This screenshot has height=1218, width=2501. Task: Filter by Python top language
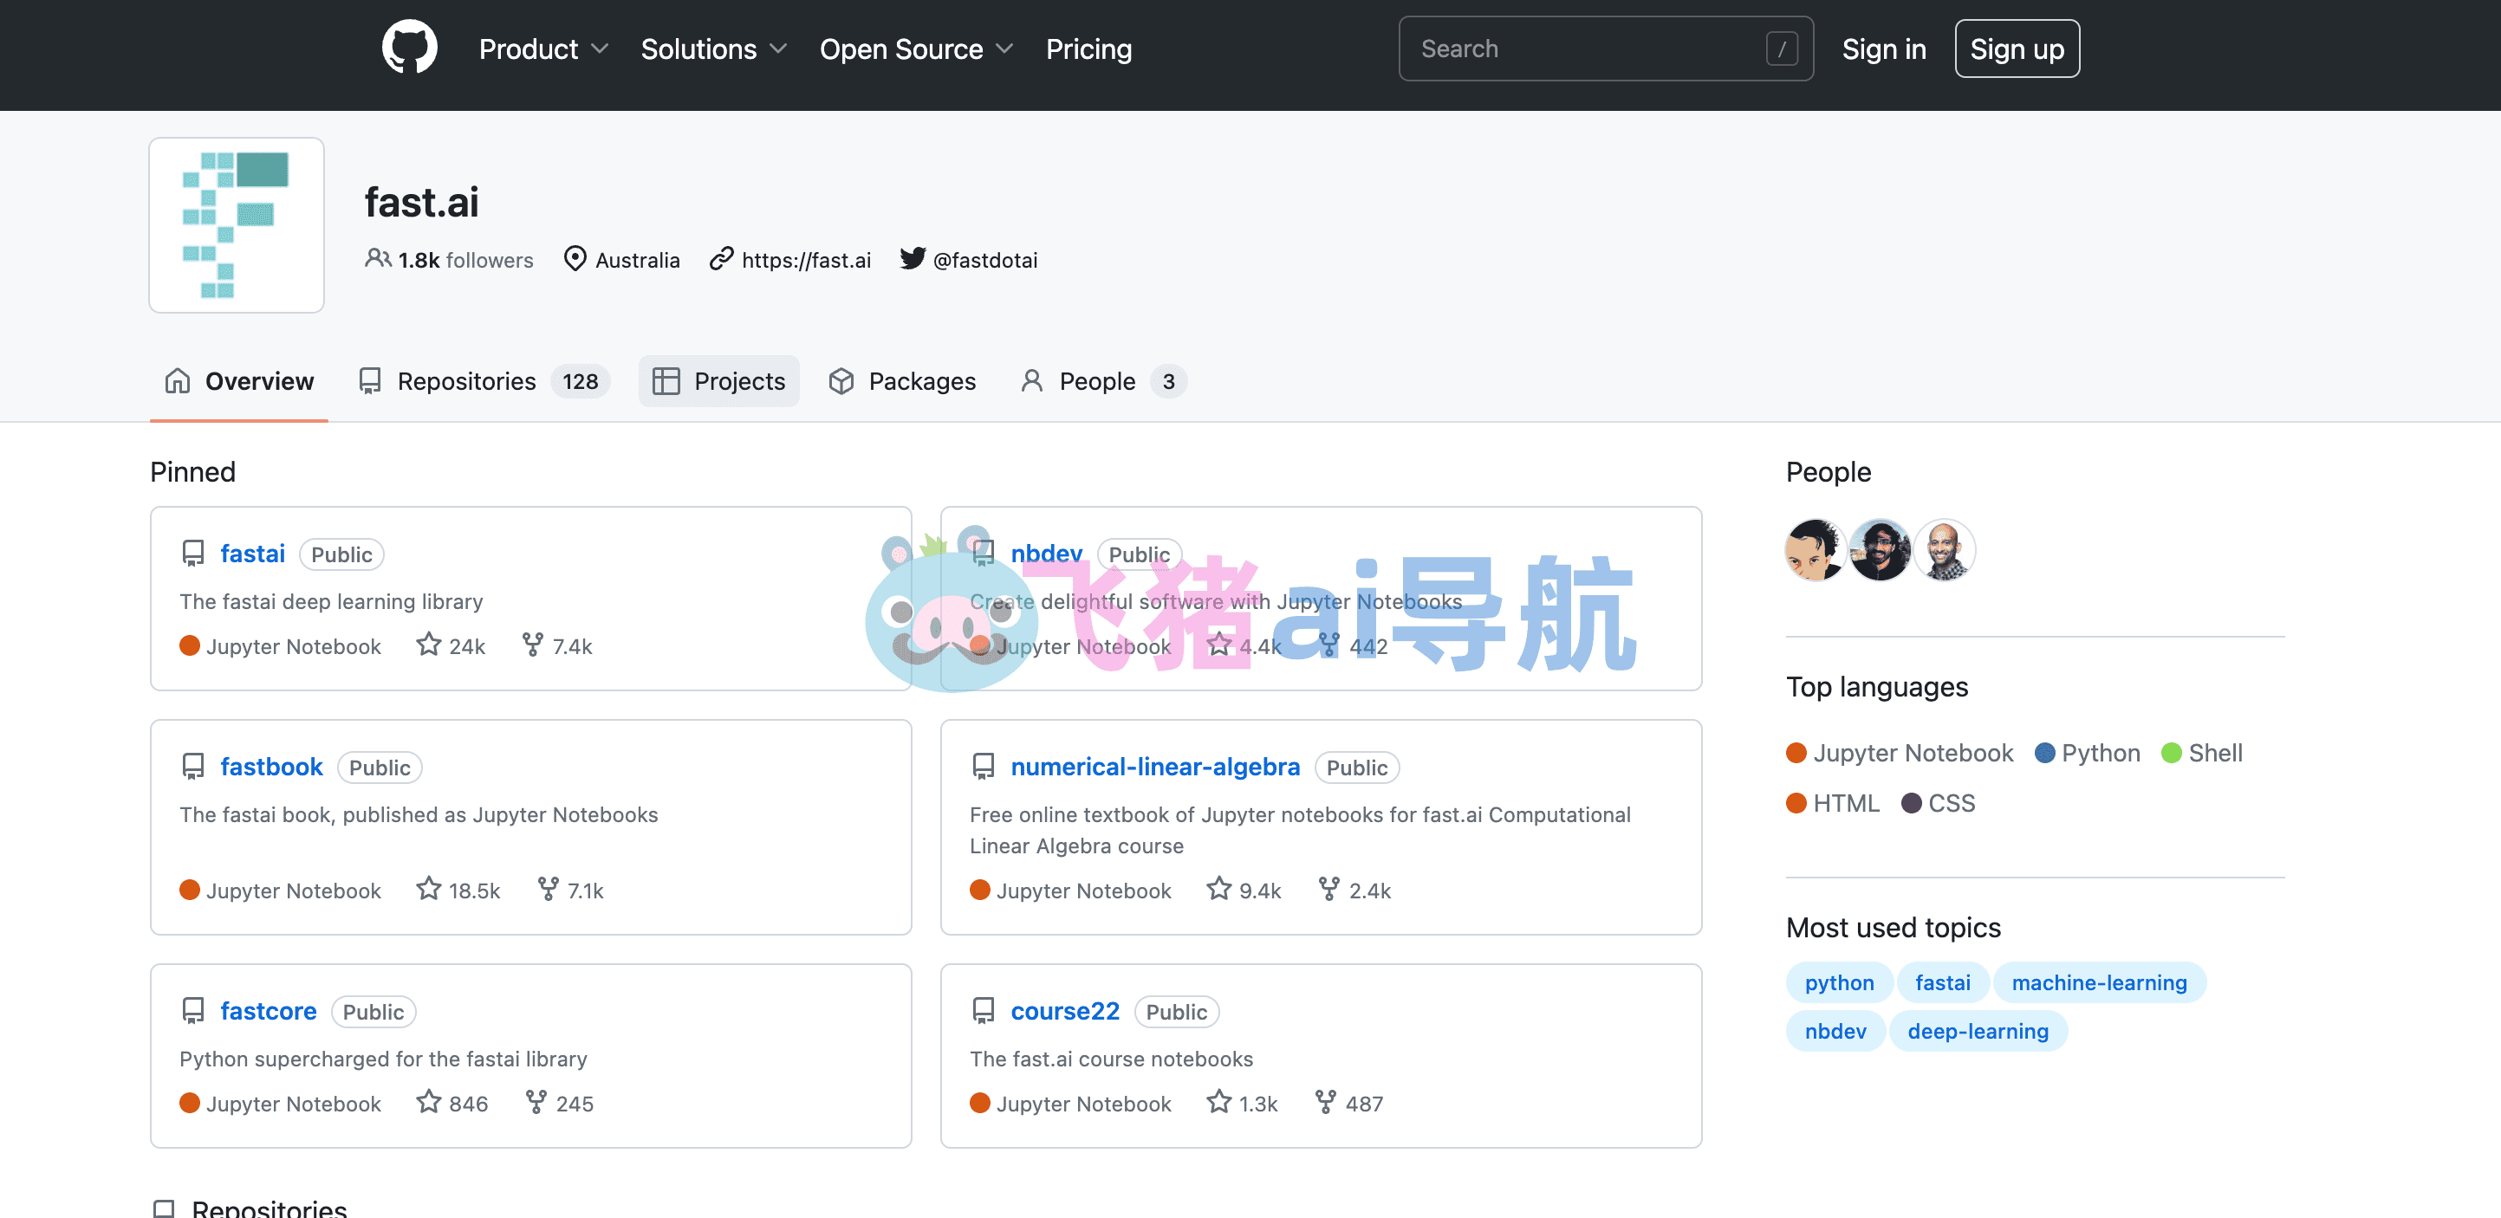point(2088,753)
